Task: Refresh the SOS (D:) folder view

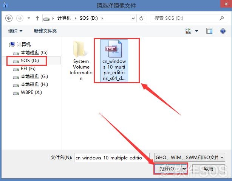Action: point(141,19)
